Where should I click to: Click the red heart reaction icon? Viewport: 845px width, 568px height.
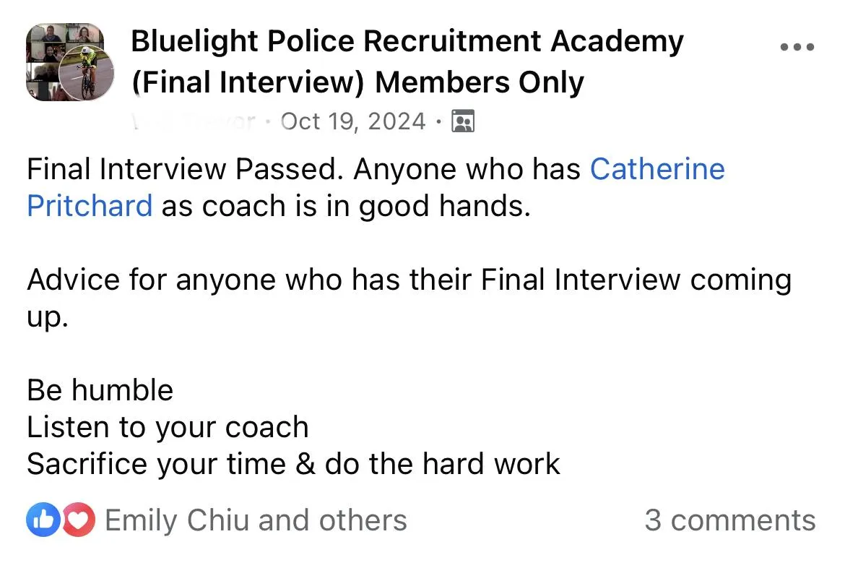point(79,520)
